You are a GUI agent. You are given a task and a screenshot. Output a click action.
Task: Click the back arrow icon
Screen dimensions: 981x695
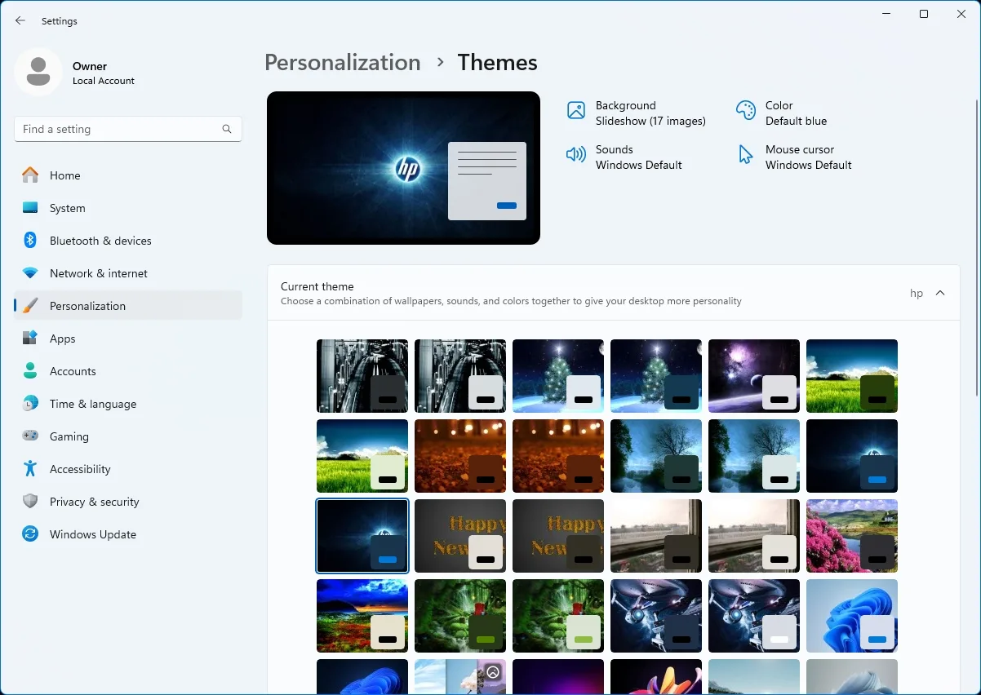20,20
